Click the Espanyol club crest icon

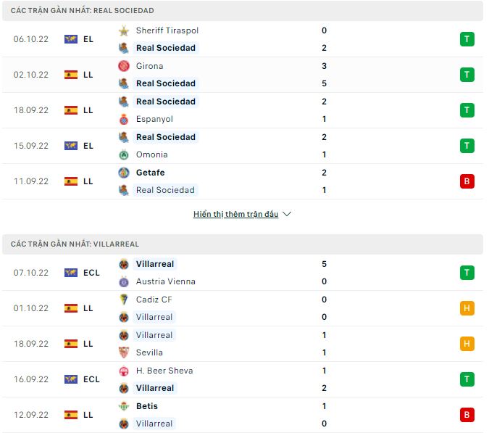coord(124,119)
